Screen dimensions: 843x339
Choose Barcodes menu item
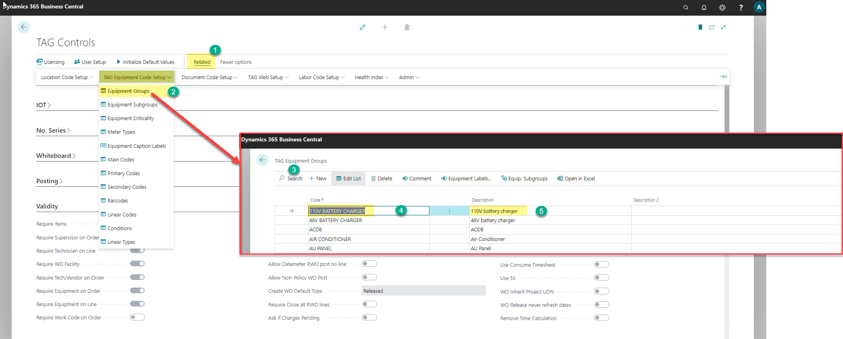coord(136,200)
